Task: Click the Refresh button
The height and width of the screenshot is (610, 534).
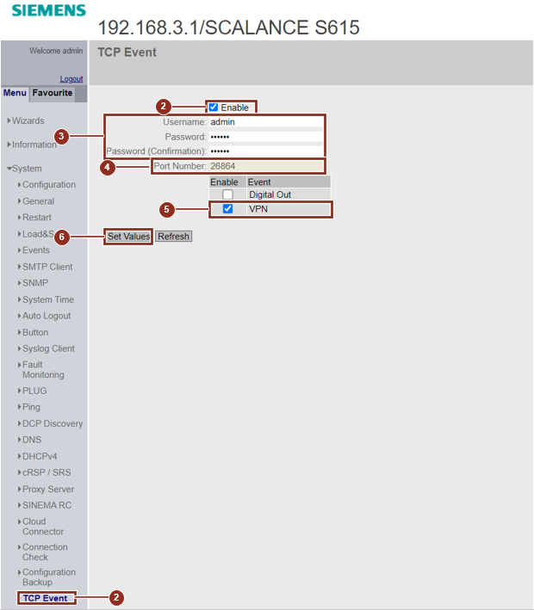Action: click(x=173, y=237)
